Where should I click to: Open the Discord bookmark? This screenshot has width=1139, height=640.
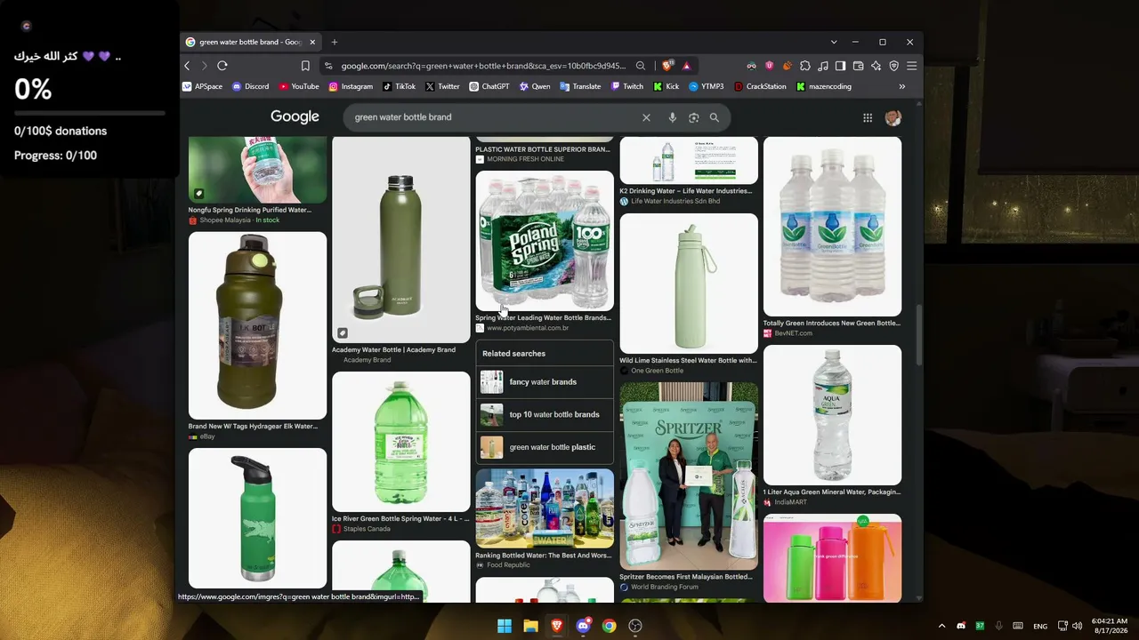[251, 86]
